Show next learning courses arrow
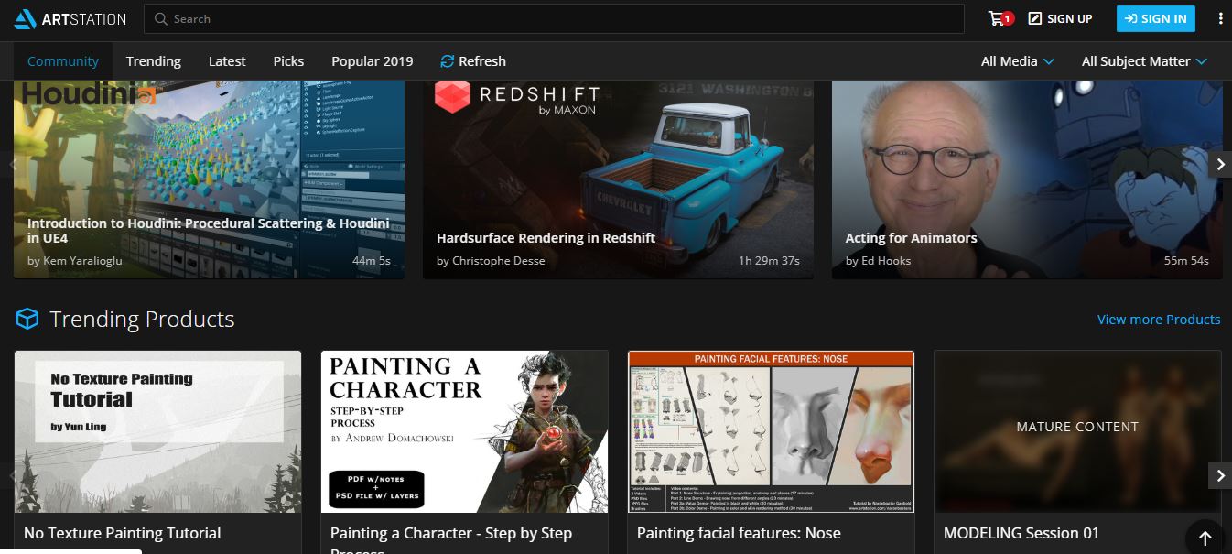 click(1220, 164)
